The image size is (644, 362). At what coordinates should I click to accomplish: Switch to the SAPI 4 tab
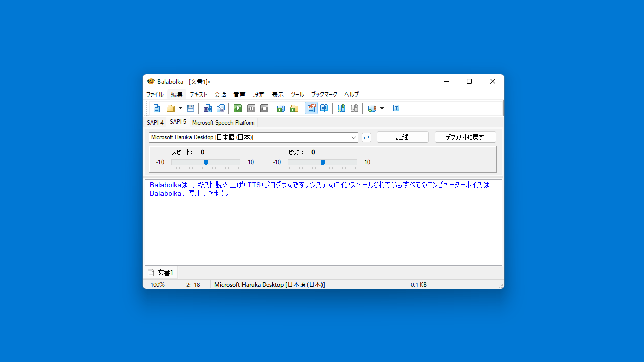[155, 123]
